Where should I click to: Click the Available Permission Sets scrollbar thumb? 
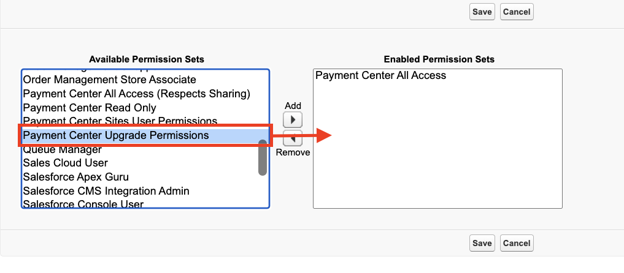(x=263, y=158)
